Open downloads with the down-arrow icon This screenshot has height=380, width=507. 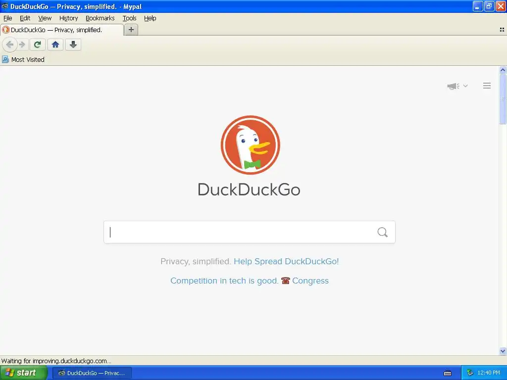pyautogui.click(x=73, y=45)
